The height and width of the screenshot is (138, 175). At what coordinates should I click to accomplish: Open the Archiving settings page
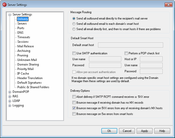point(24,51)
